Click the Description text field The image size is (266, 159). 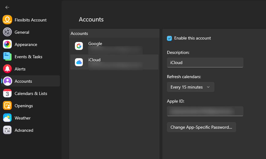(205, 62)
